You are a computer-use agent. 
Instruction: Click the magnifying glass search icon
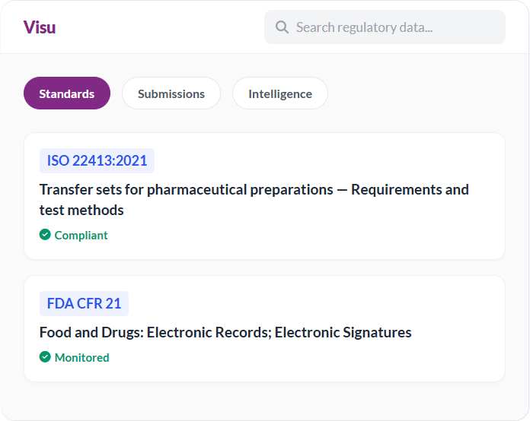point(282,27)
